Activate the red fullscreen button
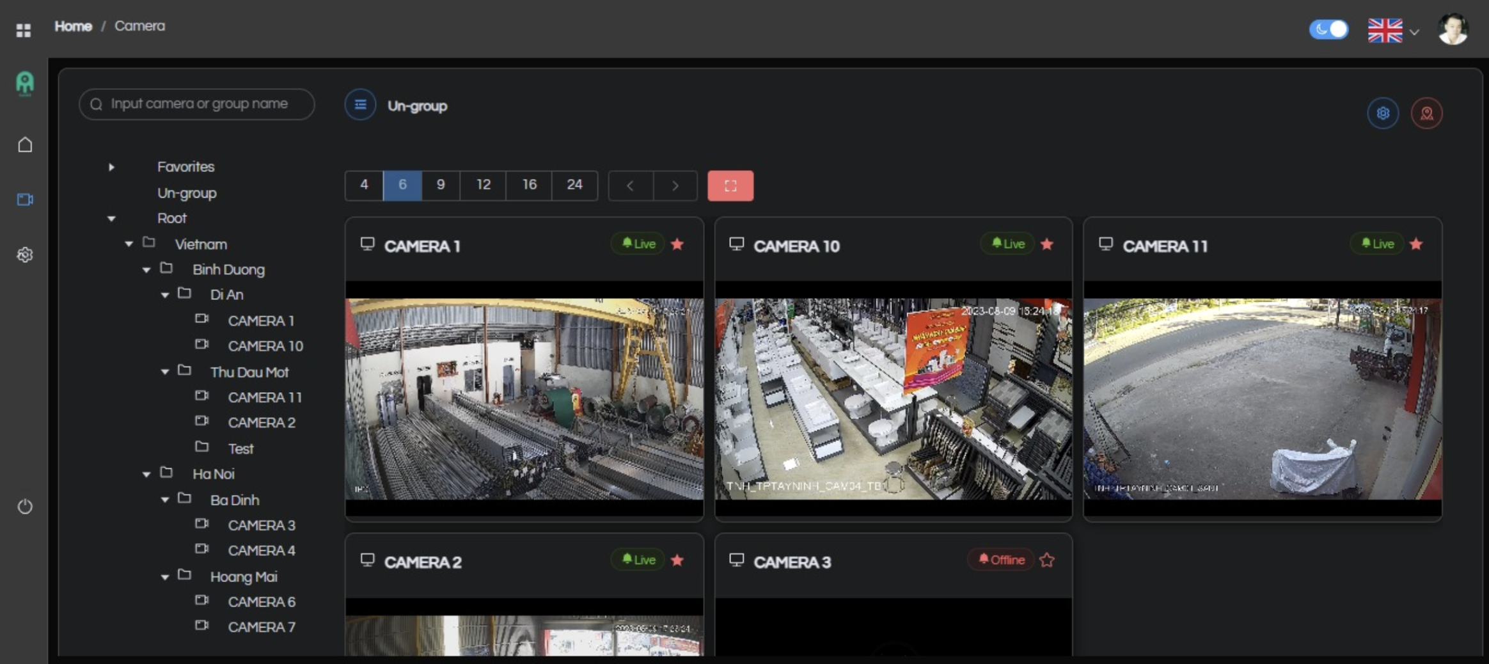This screenshot has height=664, width=1489. pos(730,186)
